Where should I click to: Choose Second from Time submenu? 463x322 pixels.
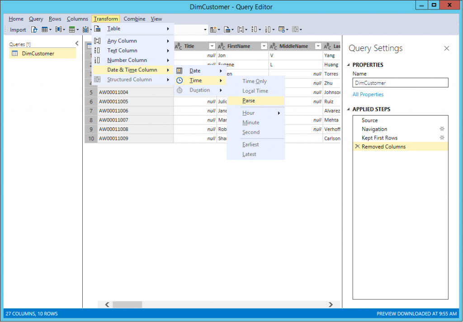click(x=256, y=132)
